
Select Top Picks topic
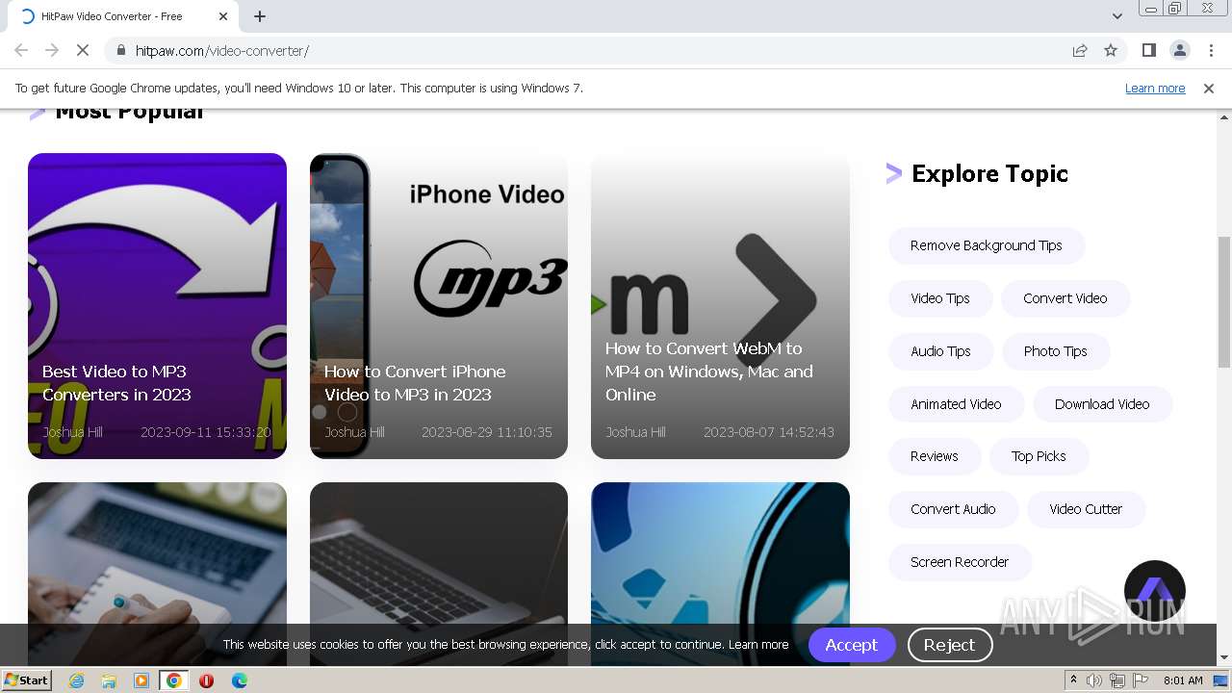[x=1039, y=456]
